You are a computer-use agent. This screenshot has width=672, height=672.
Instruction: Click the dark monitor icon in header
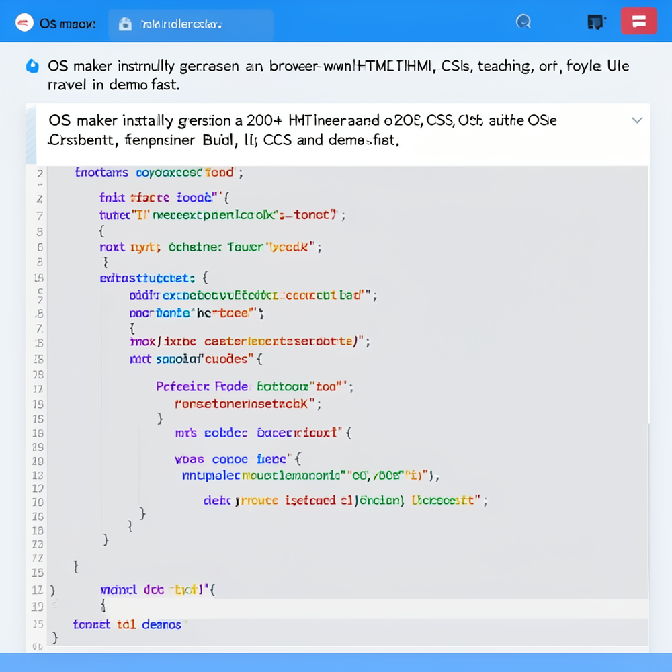[596, 22]
